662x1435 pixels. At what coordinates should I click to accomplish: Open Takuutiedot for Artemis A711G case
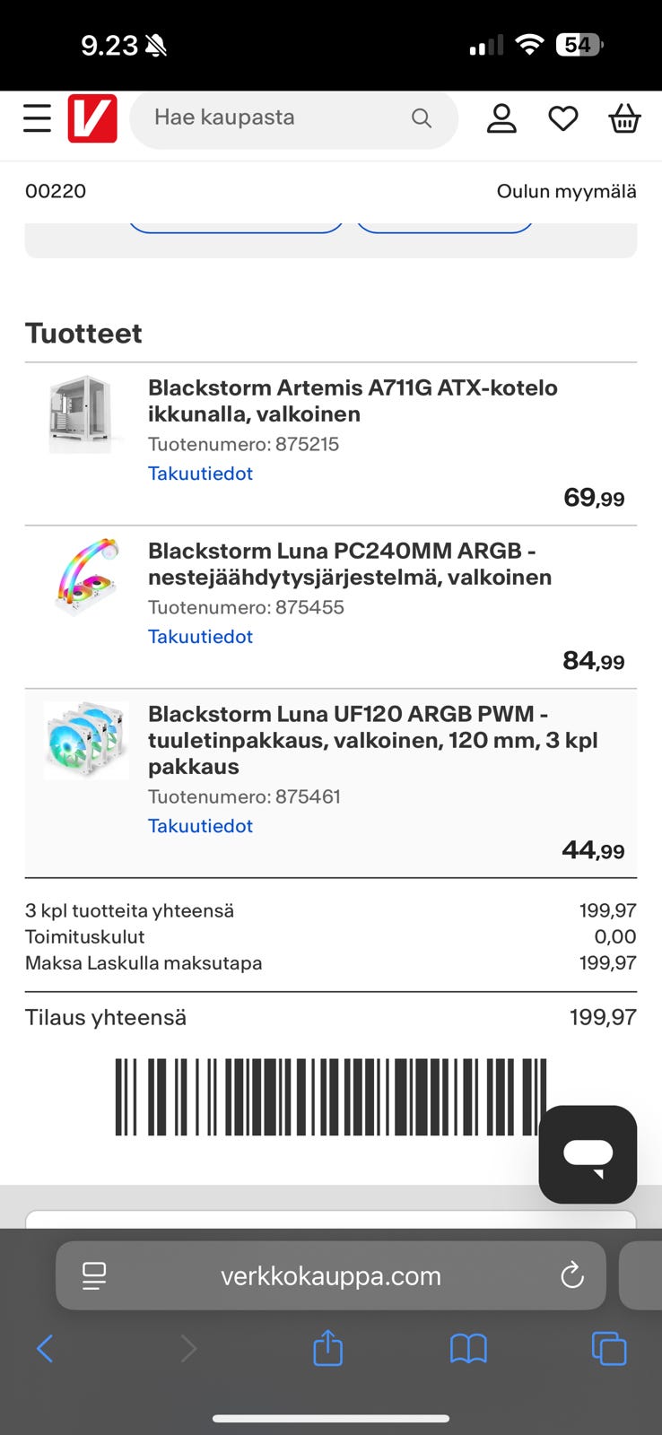pyautogui.click(x=200, y=474)
